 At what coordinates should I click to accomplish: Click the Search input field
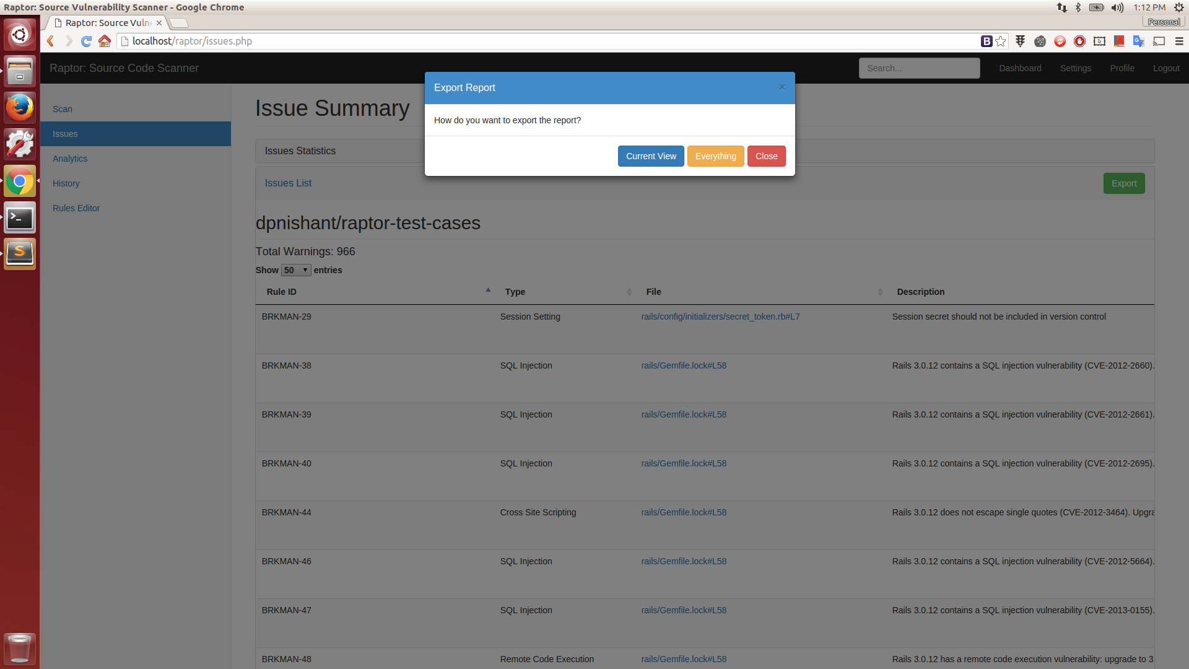[x=919, y=68]
